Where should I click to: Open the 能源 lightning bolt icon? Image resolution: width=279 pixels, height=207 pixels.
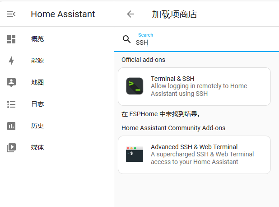tap(11, 61)
